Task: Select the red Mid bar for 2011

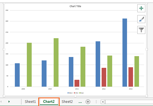Action: click(x=77, y=83)
